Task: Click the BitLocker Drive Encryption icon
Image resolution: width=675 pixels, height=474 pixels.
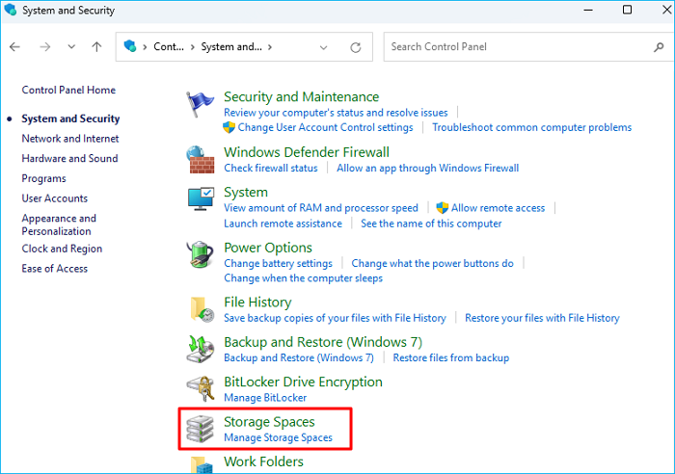Action: pyautogui.click(x=200, y=388)
